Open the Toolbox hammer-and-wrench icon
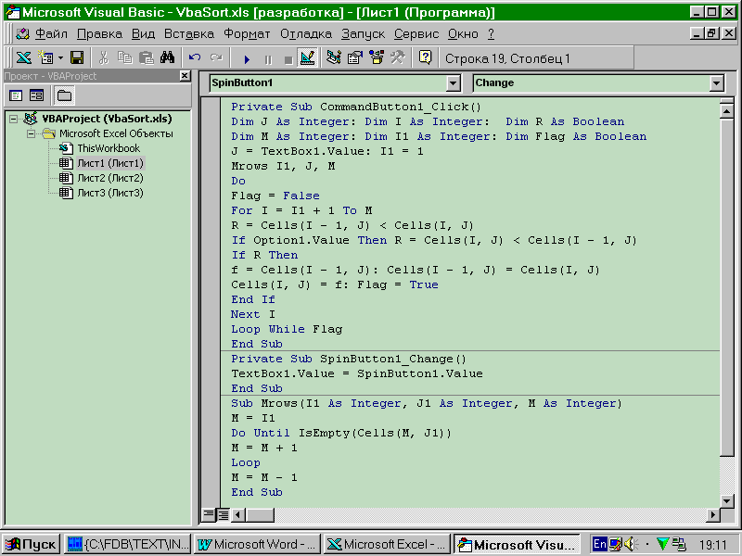This screenshot has height=556, width=742. pyautogui.click(x=398, y=58)
